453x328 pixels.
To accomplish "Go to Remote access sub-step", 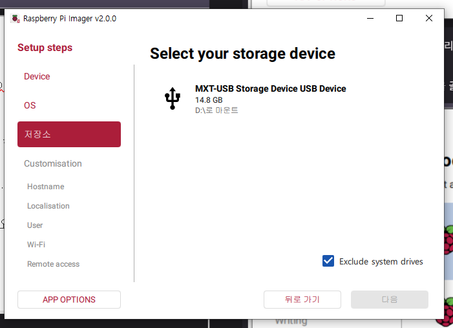I will [54, 264].
